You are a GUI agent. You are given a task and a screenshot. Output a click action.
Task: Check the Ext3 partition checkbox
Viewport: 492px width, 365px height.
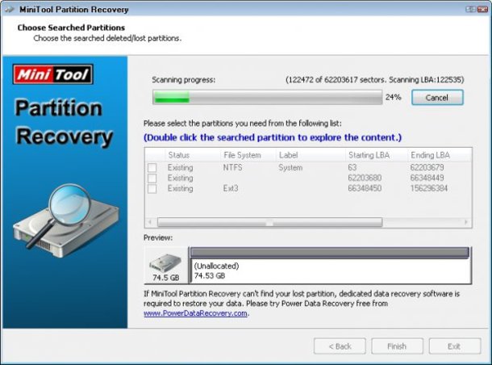click(152, 188)
